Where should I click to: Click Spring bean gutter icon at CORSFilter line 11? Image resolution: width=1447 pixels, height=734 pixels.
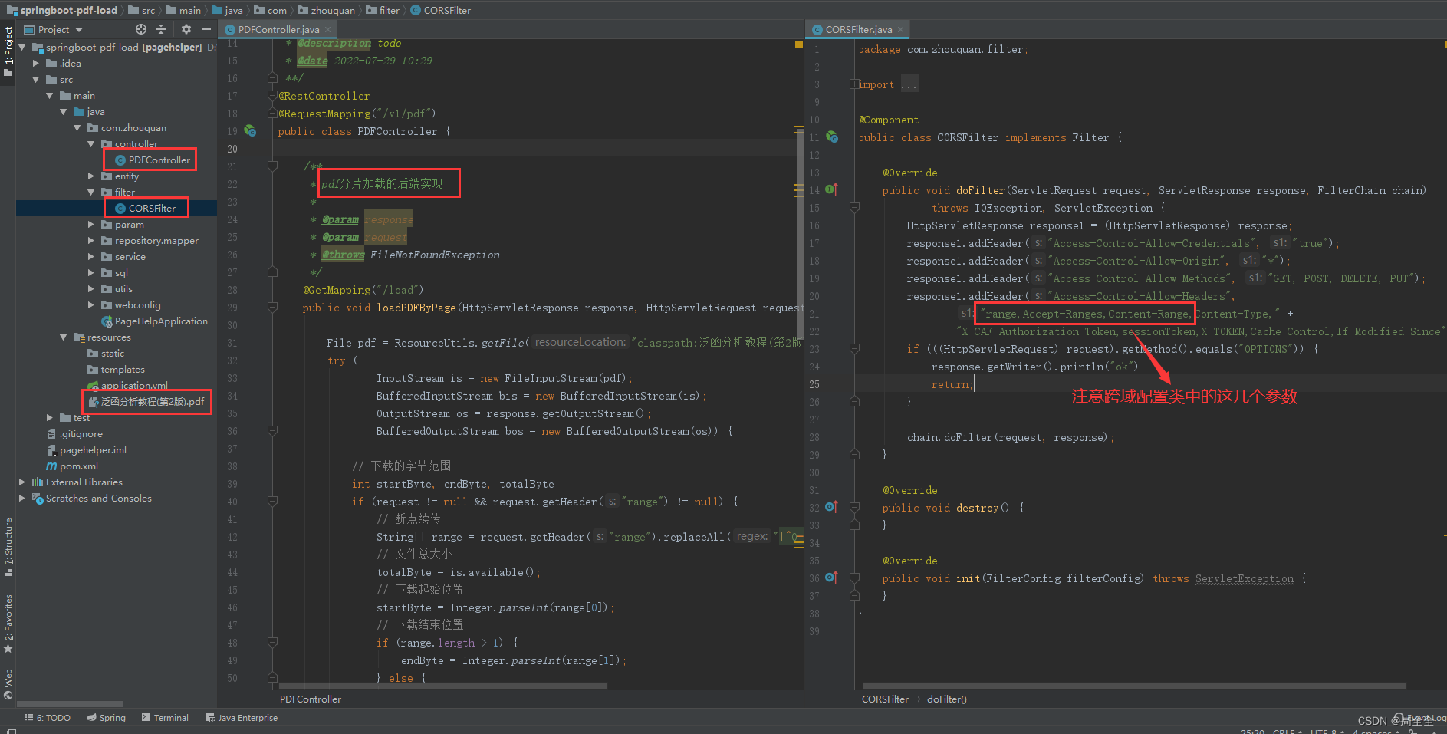click(x=832, y=137)
